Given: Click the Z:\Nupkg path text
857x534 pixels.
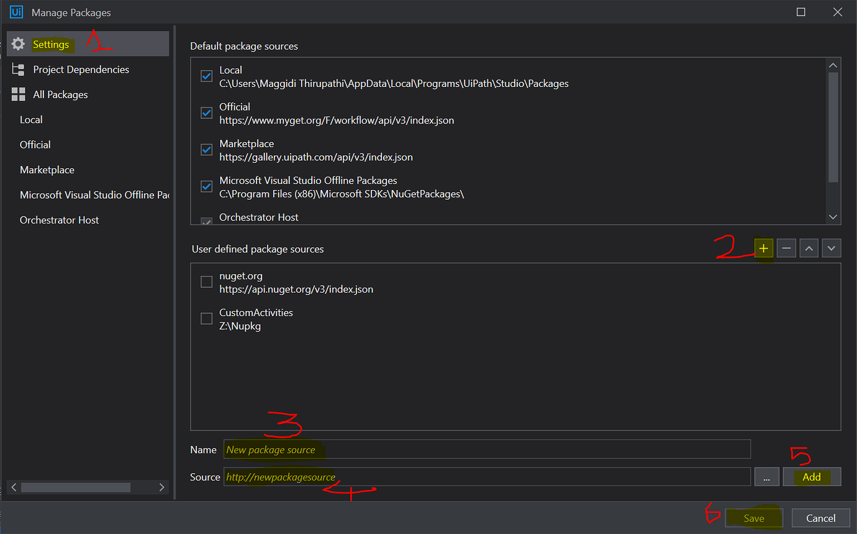Looking at the screenshot, I should tap(240, 326).
